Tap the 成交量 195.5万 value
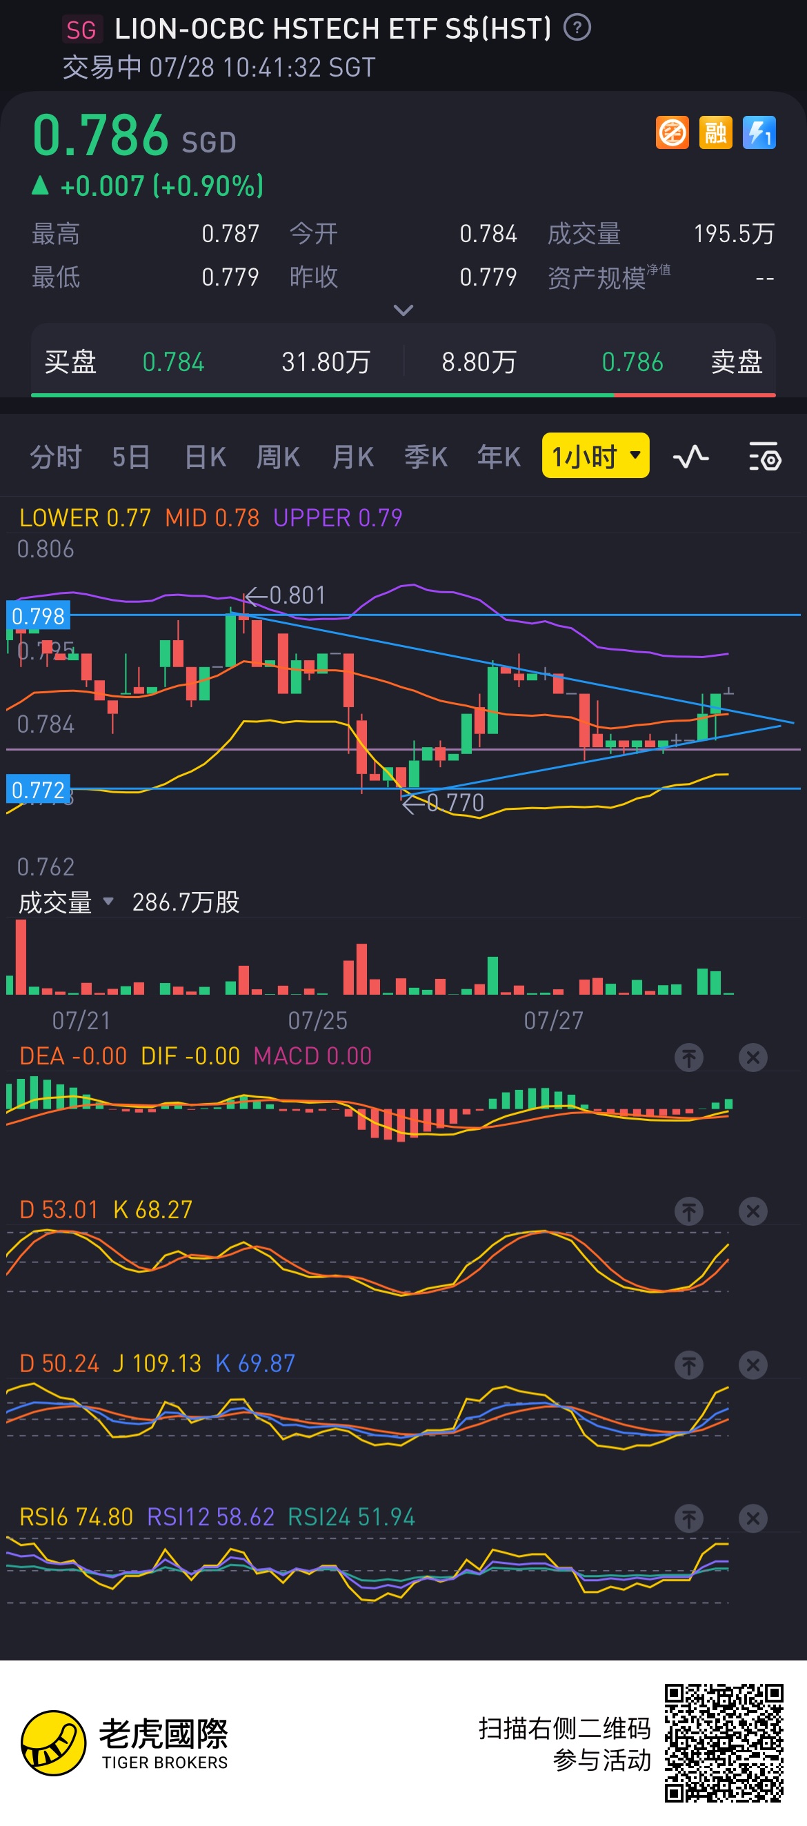Viewport: 807px width, 1826px height. 734,234
